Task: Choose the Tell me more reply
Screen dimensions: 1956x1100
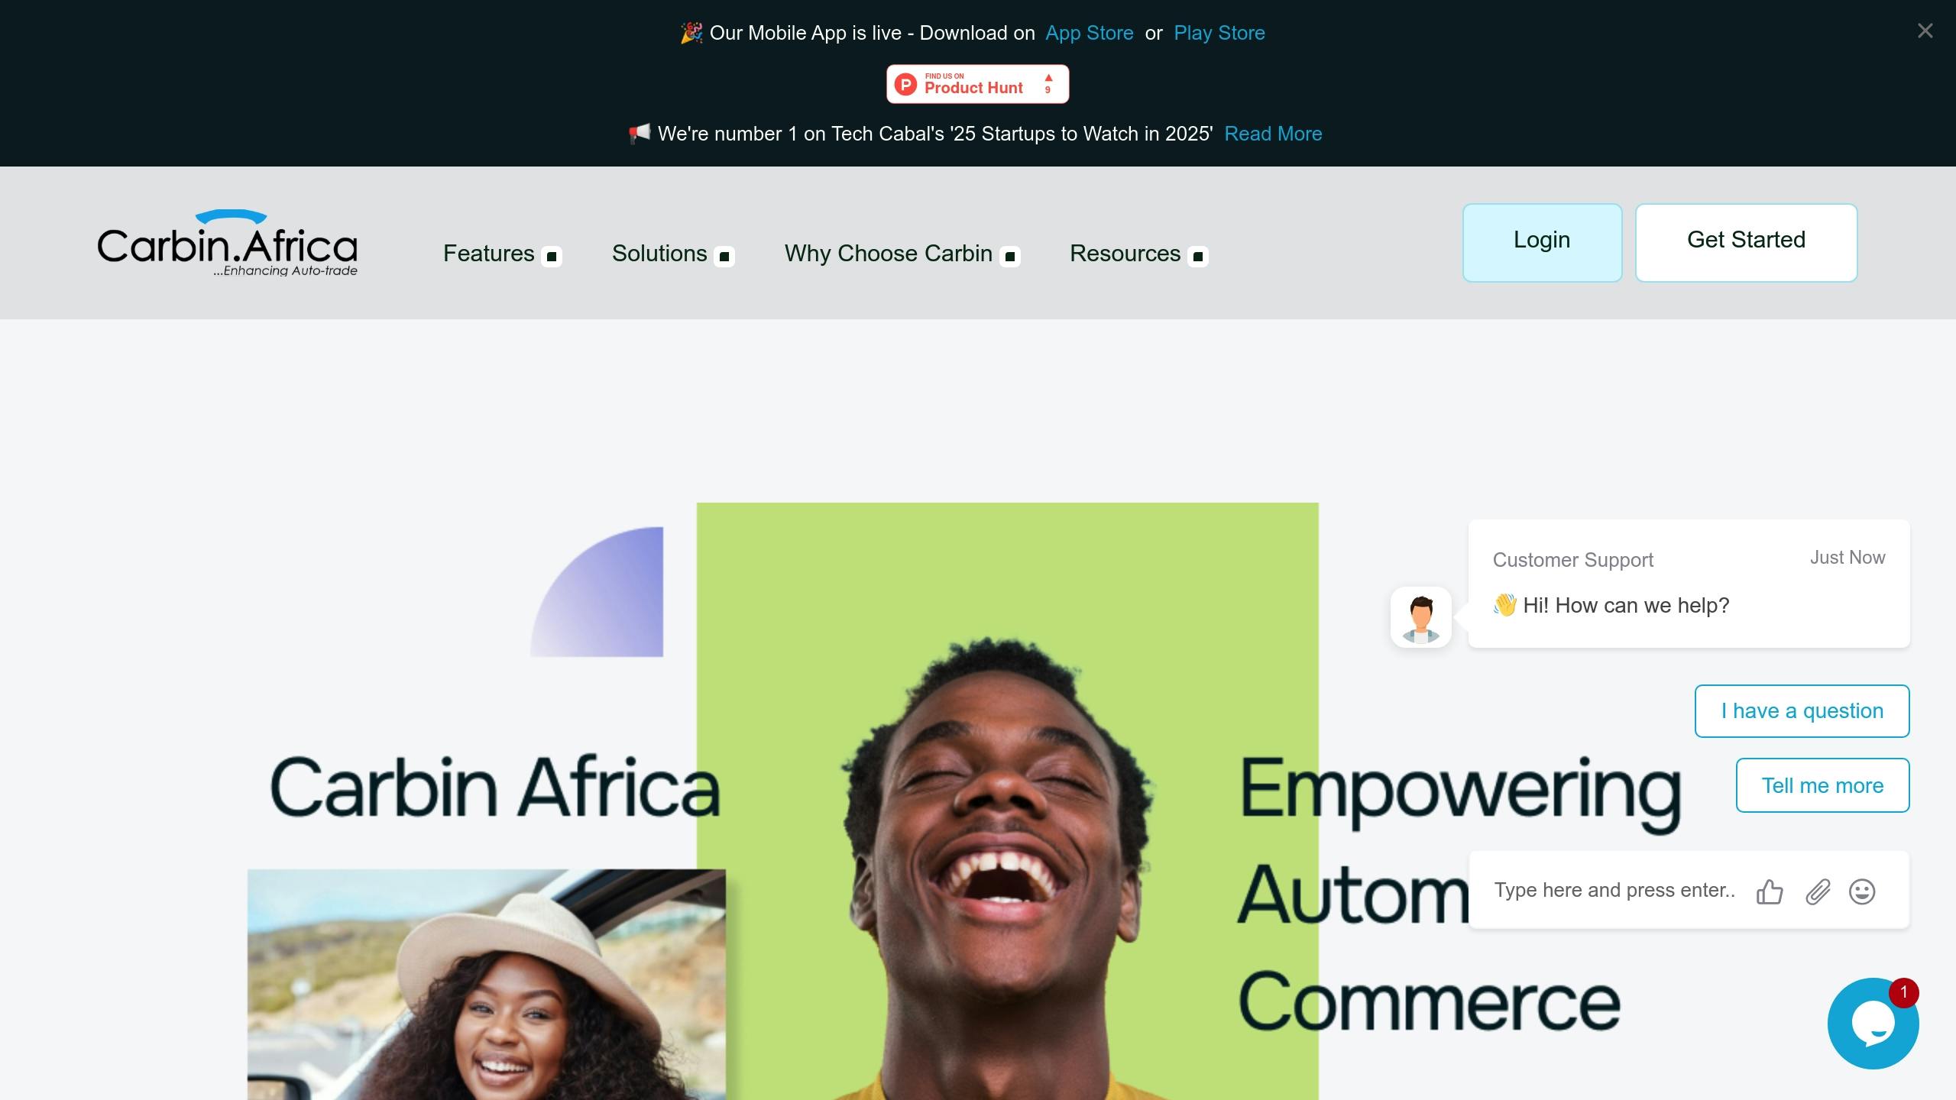Action: click(1822, 785)
